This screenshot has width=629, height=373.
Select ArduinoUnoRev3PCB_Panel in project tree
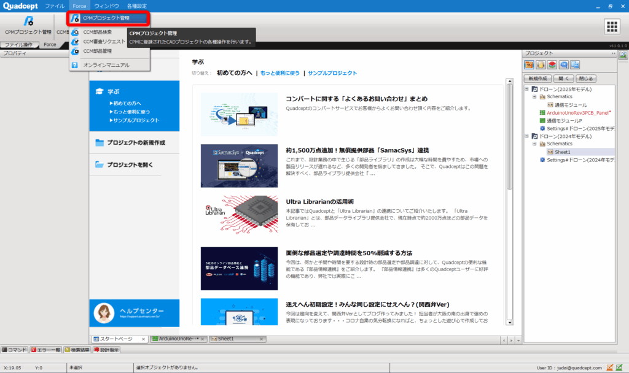577,113
